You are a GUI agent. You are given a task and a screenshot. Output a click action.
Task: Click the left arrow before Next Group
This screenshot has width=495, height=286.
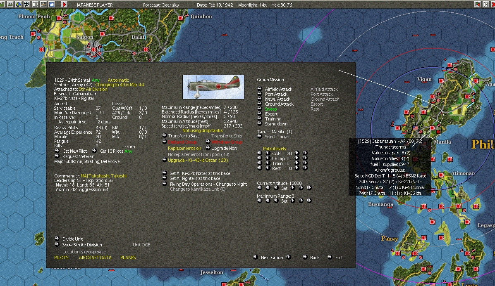[256, 257]
